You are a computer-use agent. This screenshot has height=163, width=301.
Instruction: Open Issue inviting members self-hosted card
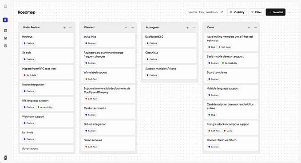coord(231,42)
